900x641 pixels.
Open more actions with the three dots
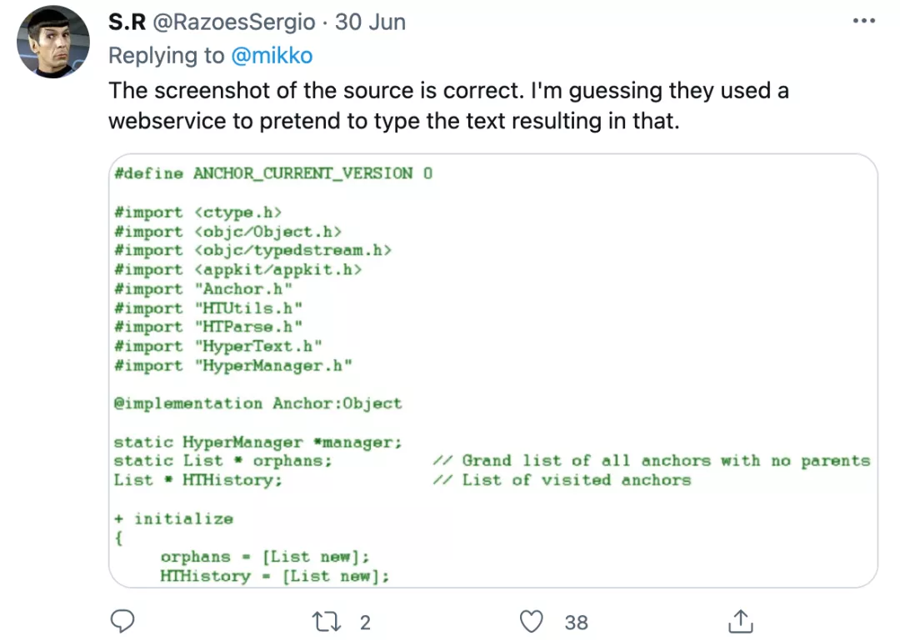864,21
